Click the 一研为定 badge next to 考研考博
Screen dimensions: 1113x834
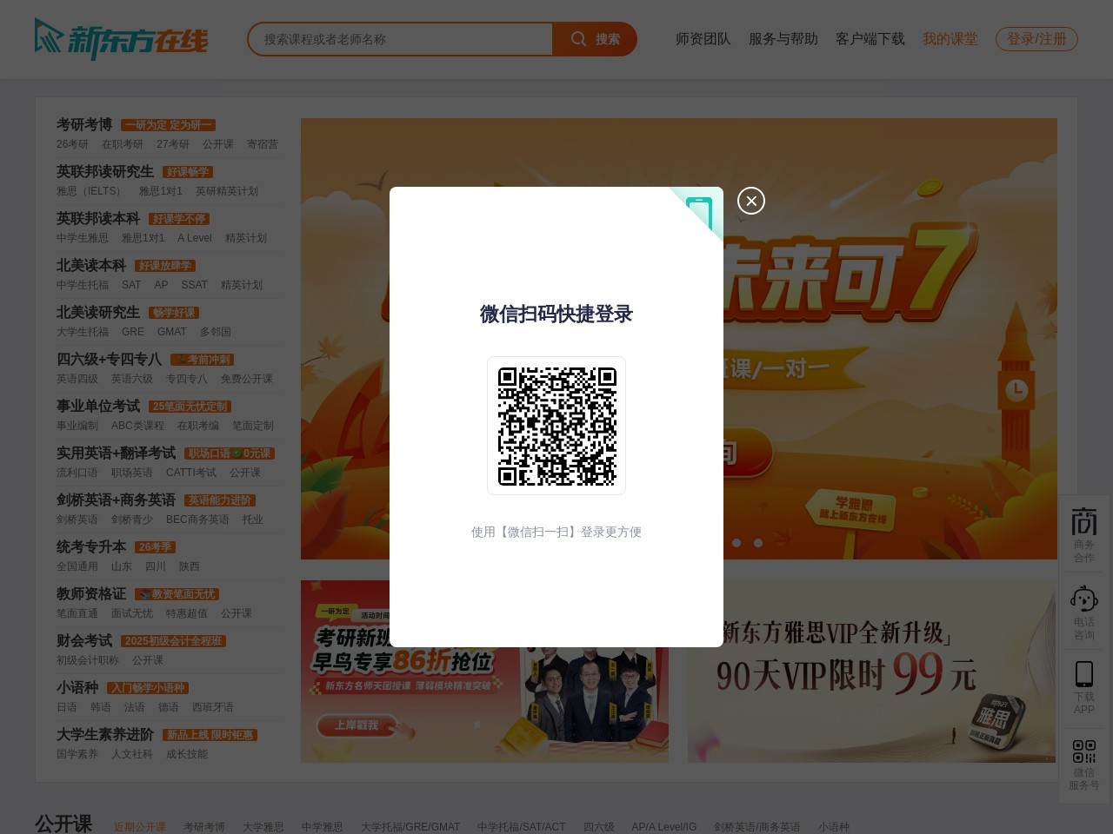coord(168,125)
